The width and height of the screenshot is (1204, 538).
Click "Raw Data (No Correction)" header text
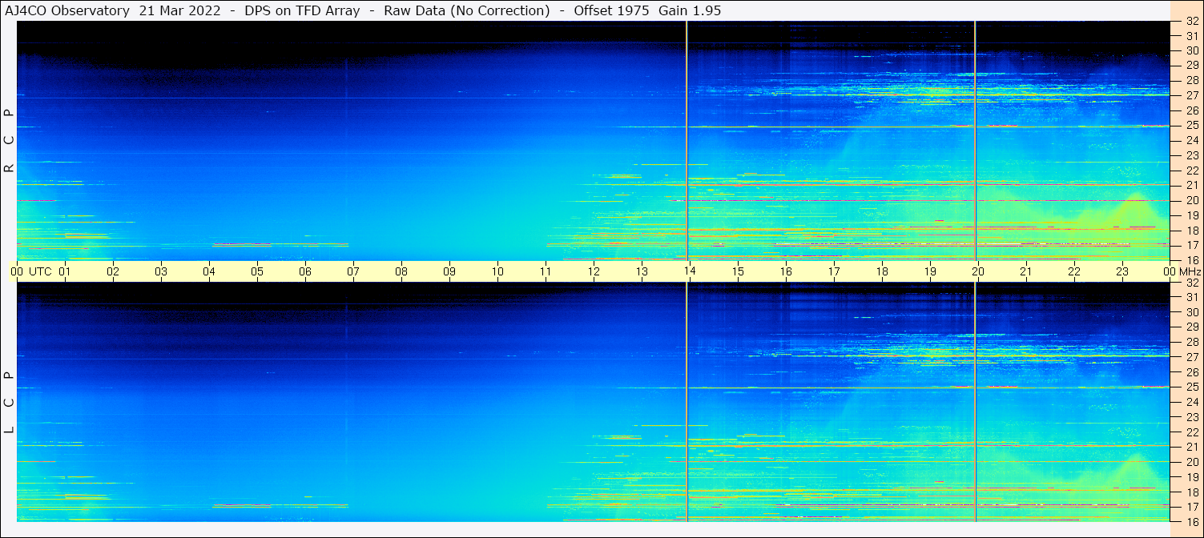[466, 11]
